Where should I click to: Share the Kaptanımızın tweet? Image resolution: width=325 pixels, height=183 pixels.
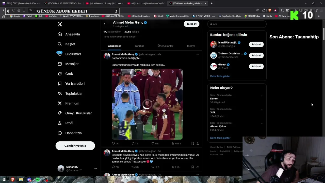198,143
